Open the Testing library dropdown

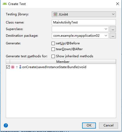pos(84,14)
